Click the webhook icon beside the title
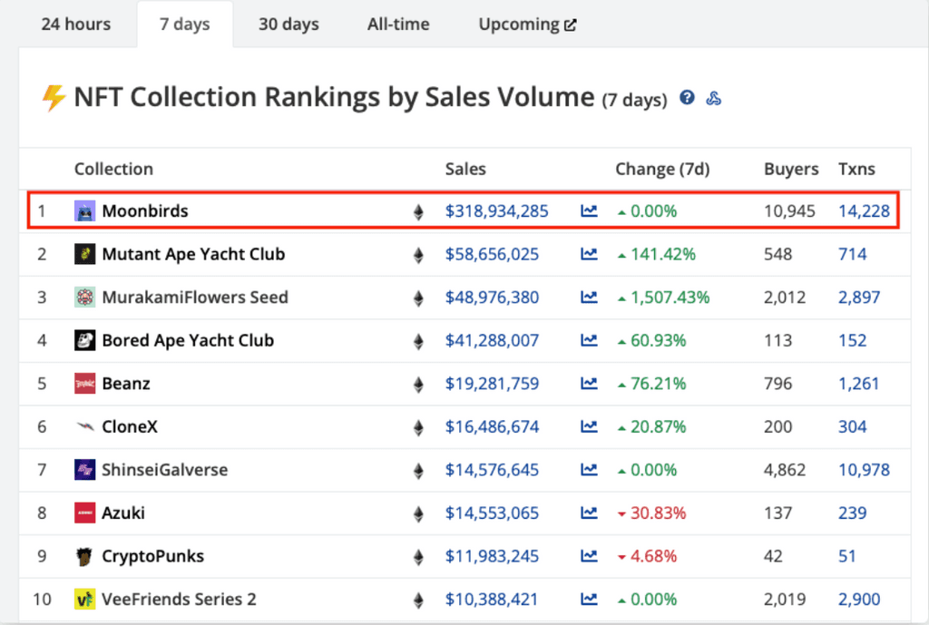This screenshot has width=929, height=625. pyautogui.click(x=714, y=98)
